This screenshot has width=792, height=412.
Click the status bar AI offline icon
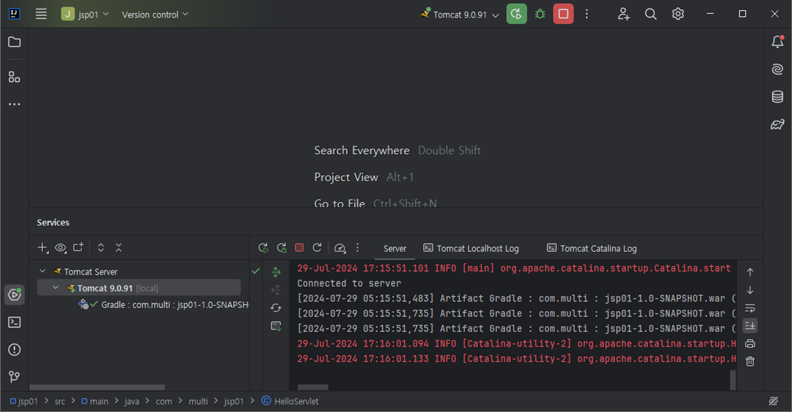(x=774, y=401)
